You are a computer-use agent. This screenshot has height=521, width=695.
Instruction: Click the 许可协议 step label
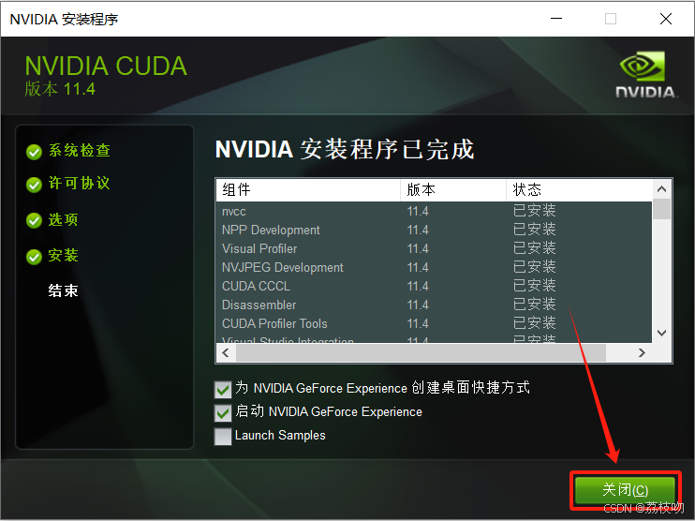(x=80, y=183)
